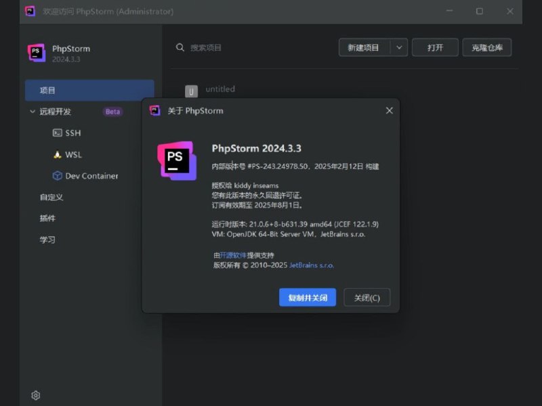Select the 项目 tab in sidebar
542x406 pixels.
[x=89, y=91]
